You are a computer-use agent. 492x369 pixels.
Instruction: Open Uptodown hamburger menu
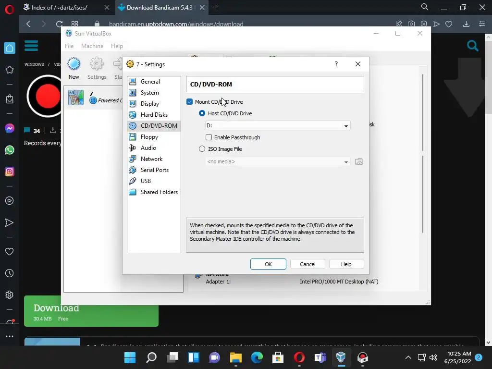pos(31,46)
